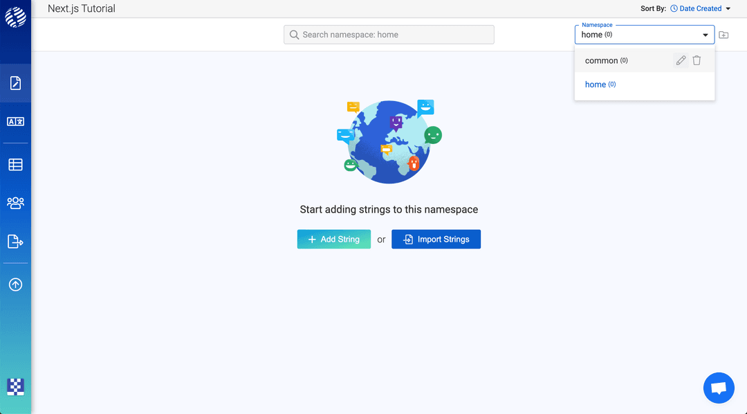
Task: Click the export icon in the sidebar
Action: (x=15, y=241)
